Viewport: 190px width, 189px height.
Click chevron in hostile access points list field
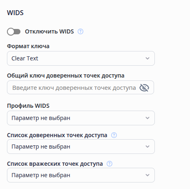(148, 175)
